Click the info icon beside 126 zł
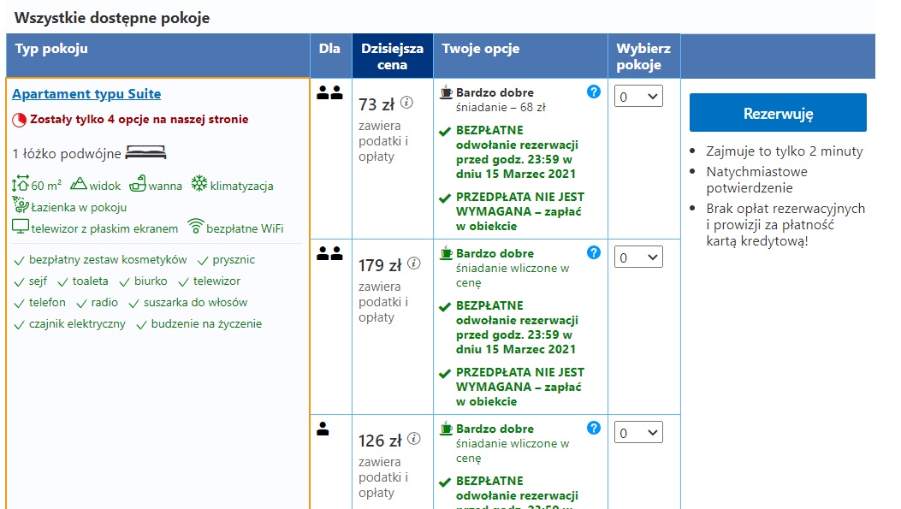Image resolution: width=901 pixels, height=509 pixels. tap(414, 439)
